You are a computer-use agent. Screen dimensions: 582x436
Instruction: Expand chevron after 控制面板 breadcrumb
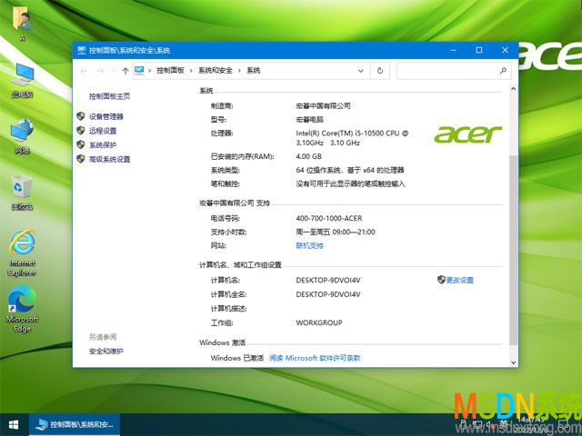[x=191, y=71]
